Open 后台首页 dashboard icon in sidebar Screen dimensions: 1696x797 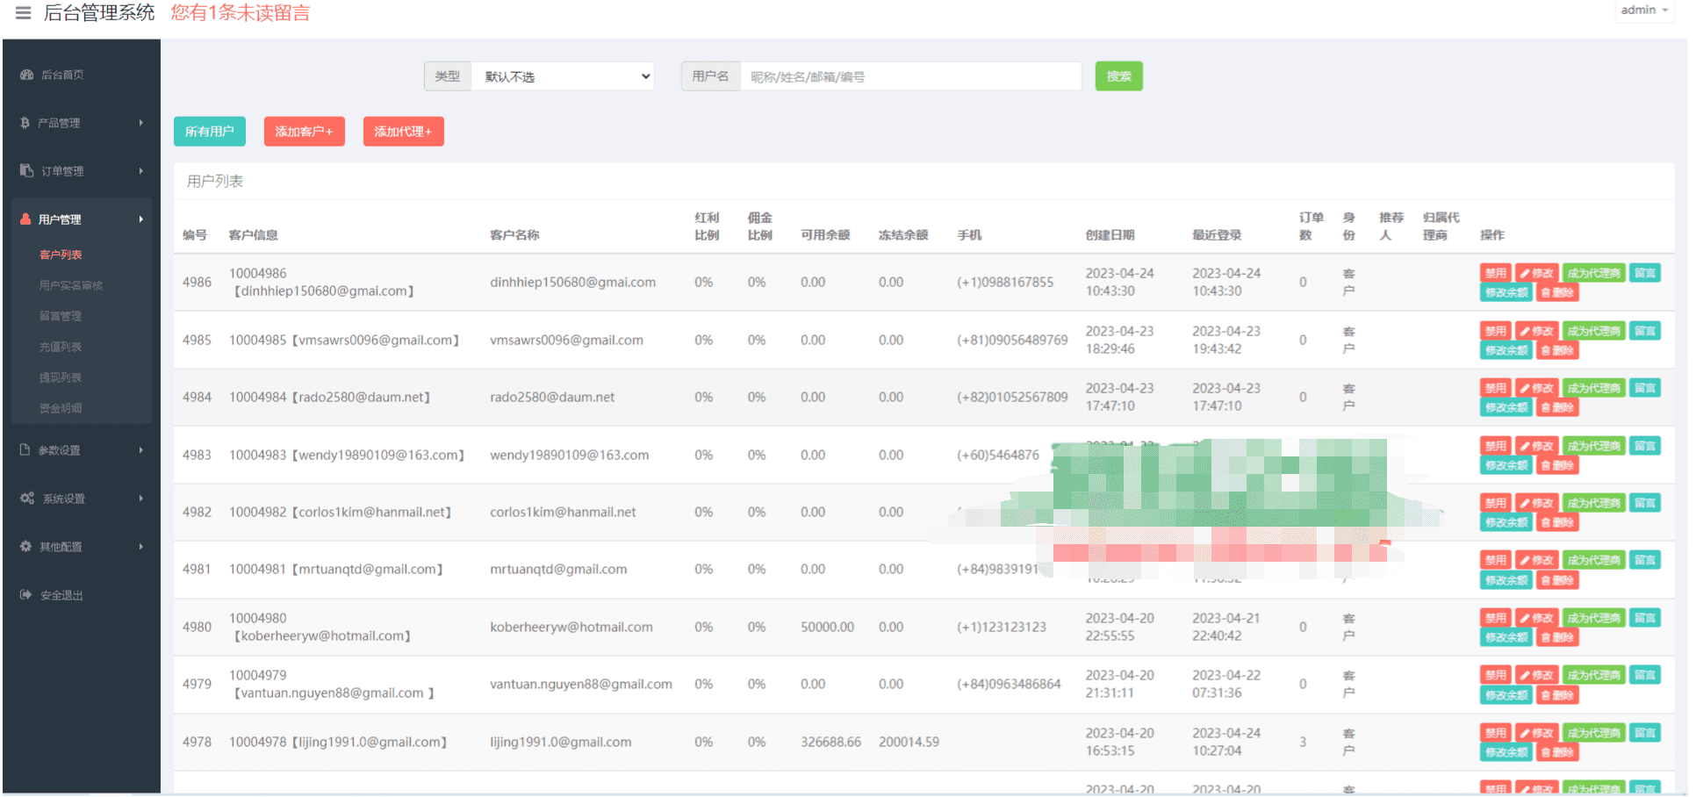point(26,75)
